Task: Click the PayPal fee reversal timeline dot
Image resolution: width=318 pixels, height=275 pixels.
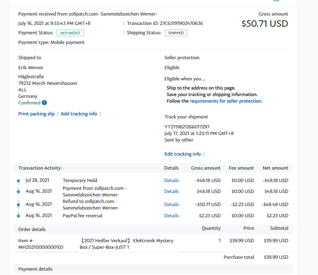Action: pyautogui.click(x=18, y=216)
